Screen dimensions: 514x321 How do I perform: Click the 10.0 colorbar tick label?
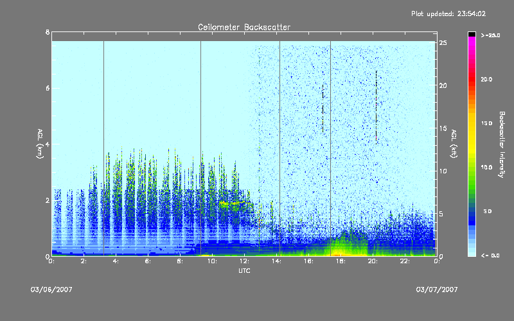coord(486,168)
